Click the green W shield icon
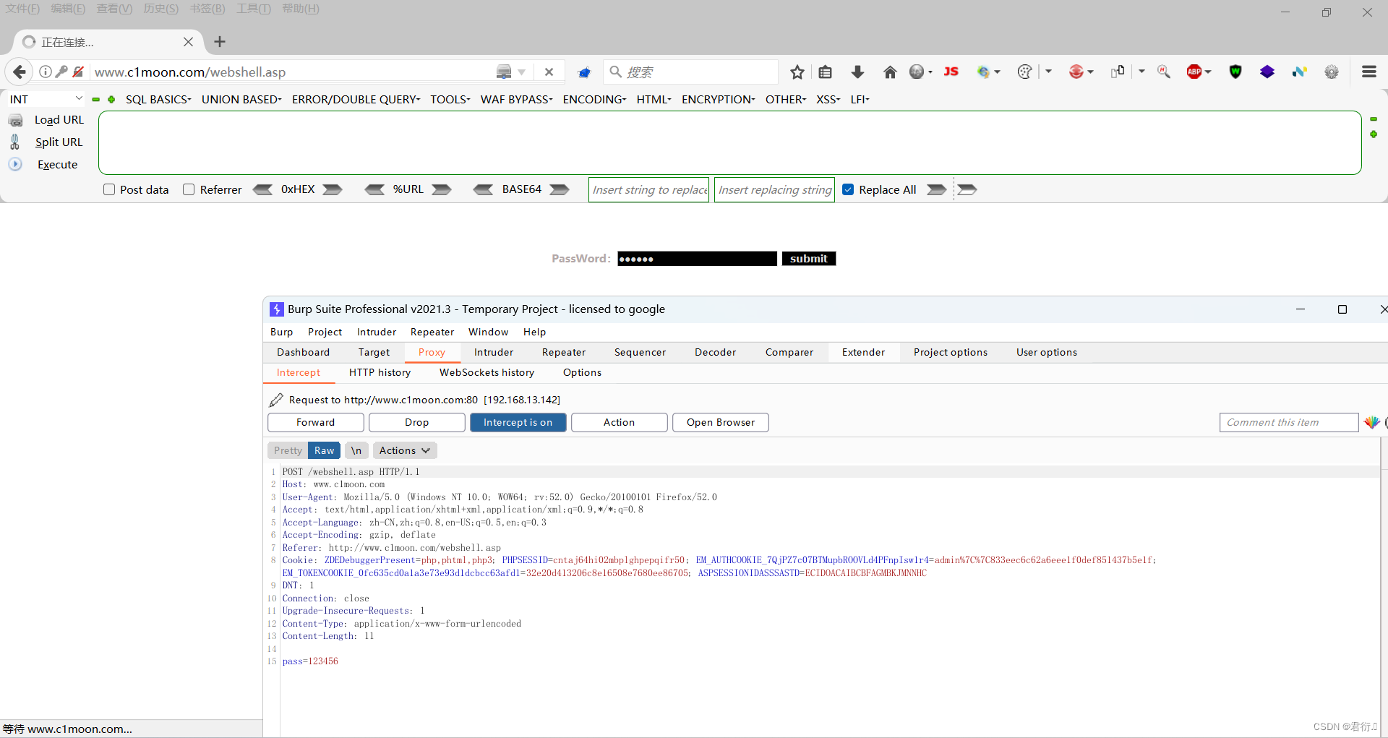This screenshot has height=738, width=1388. point(1235,72)
